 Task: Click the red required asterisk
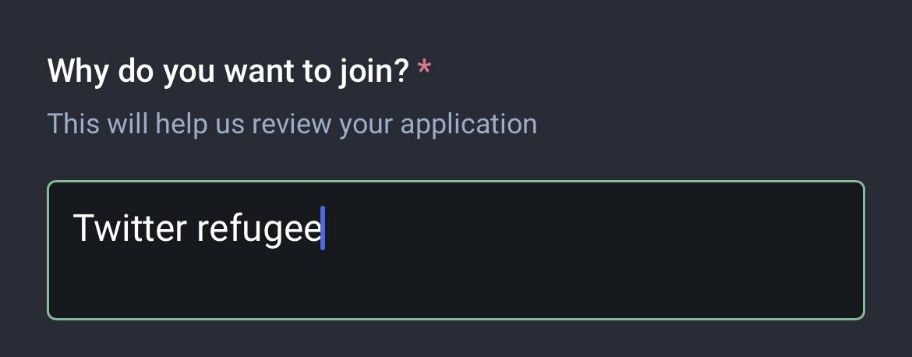click(424, 70)
